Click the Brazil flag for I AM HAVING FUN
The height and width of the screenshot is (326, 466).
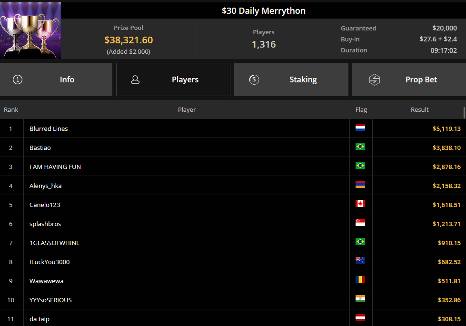(x=360, y=166)
